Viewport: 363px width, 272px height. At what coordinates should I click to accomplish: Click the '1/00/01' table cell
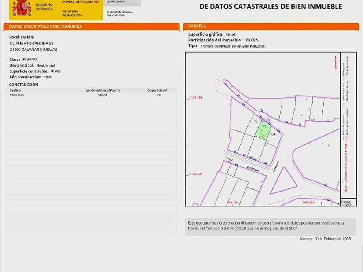click(103, 95)
